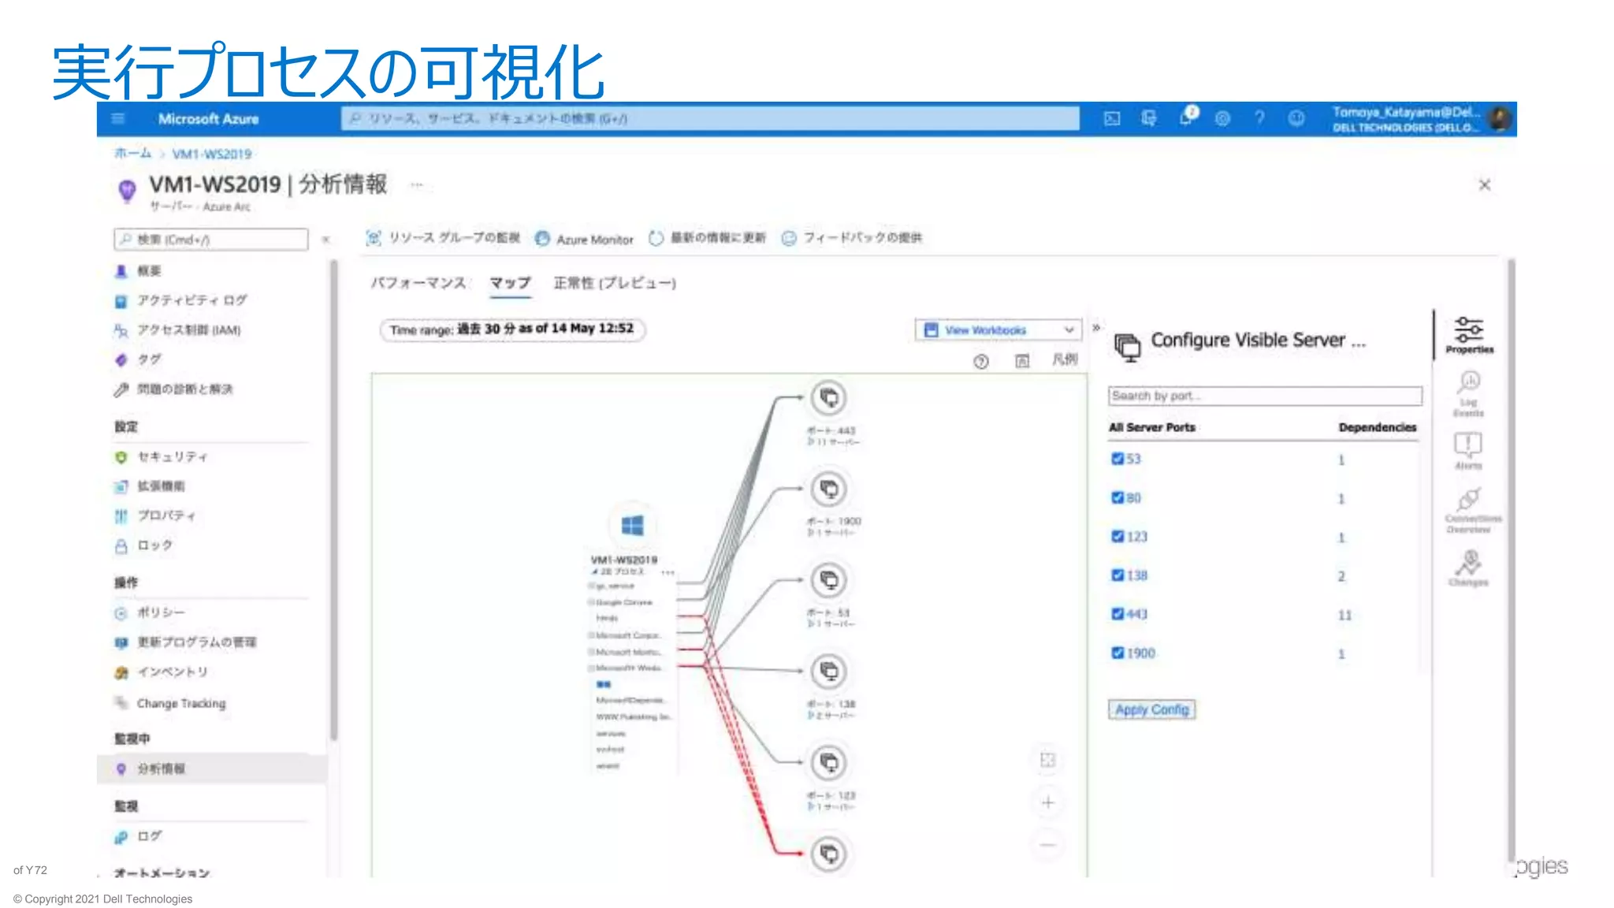Screen dimensions: 1614x908
Task: Open the help question mark in the top bar
Action: coord(1259,119)
